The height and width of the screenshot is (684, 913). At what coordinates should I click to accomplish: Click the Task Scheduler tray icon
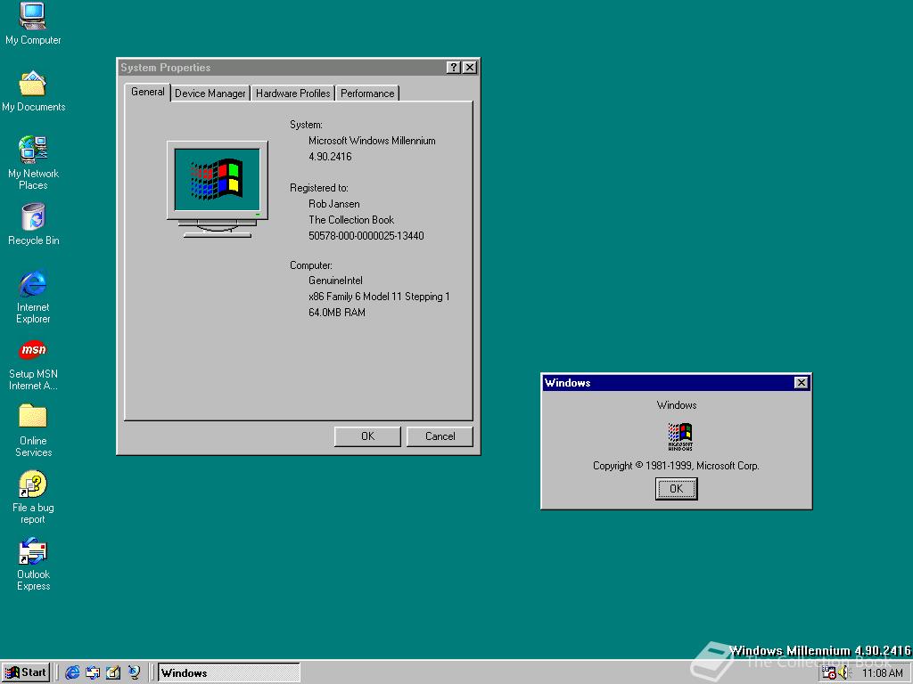coord(828,673)
